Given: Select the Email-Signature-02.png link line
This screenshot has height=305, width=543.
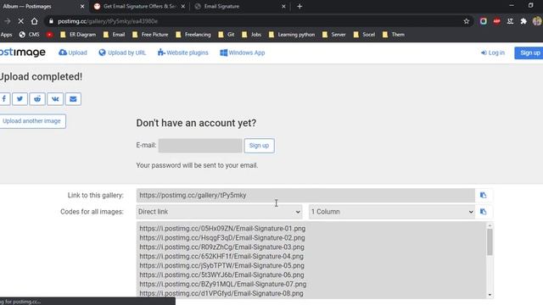Looking at the screenshot, I should click(222, 238).
